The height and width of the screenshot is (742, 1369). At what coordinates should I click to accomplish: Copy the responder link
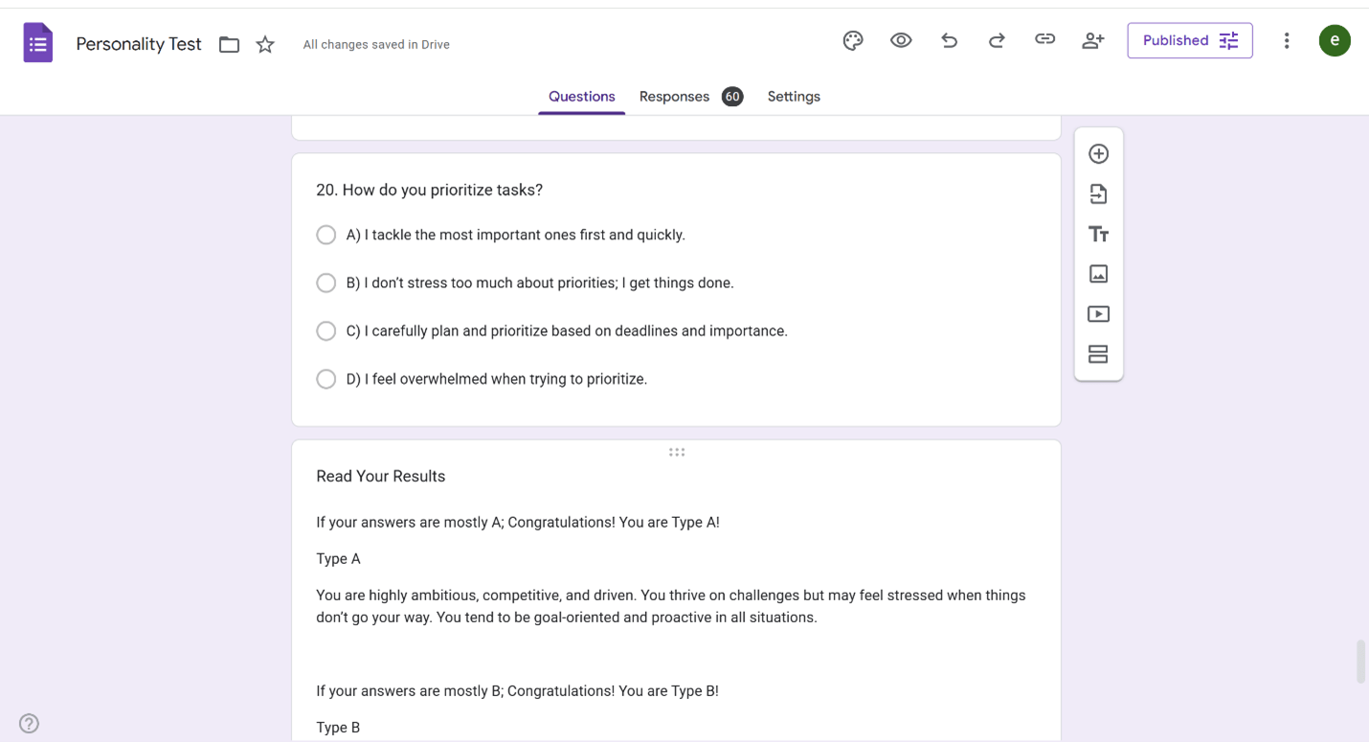click(x=1044, y=40)
